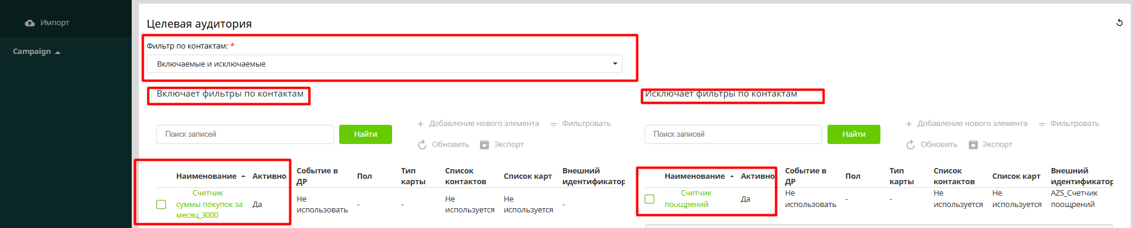Viewport: 1133px width, 228px height.
Task: Click Обновить in the include filters panel
Action: [x=450, y=145]
